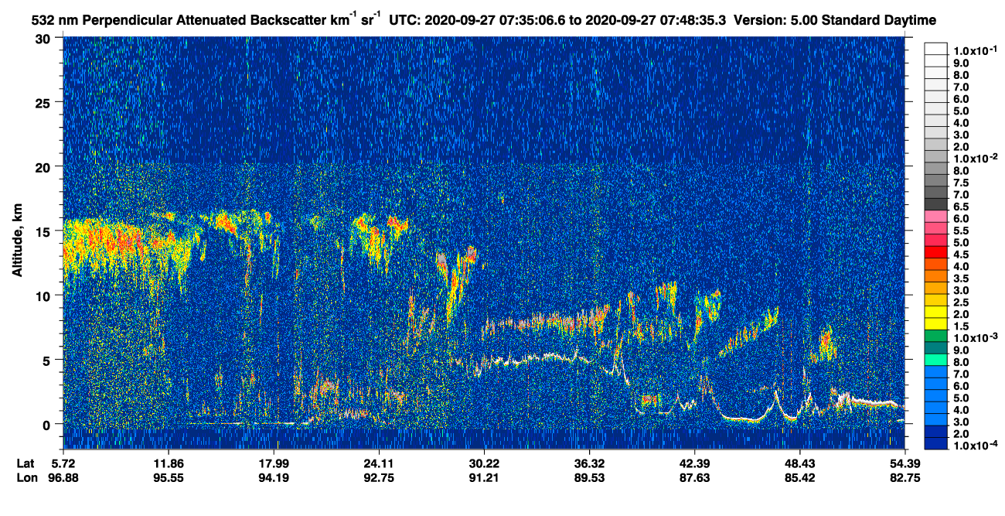Click the "Lon" row label
Screen dimensions: 1005x516
[26, 478]
